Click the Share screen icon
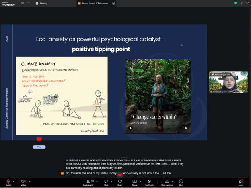251x188 pixels. (x=134, y=182)
